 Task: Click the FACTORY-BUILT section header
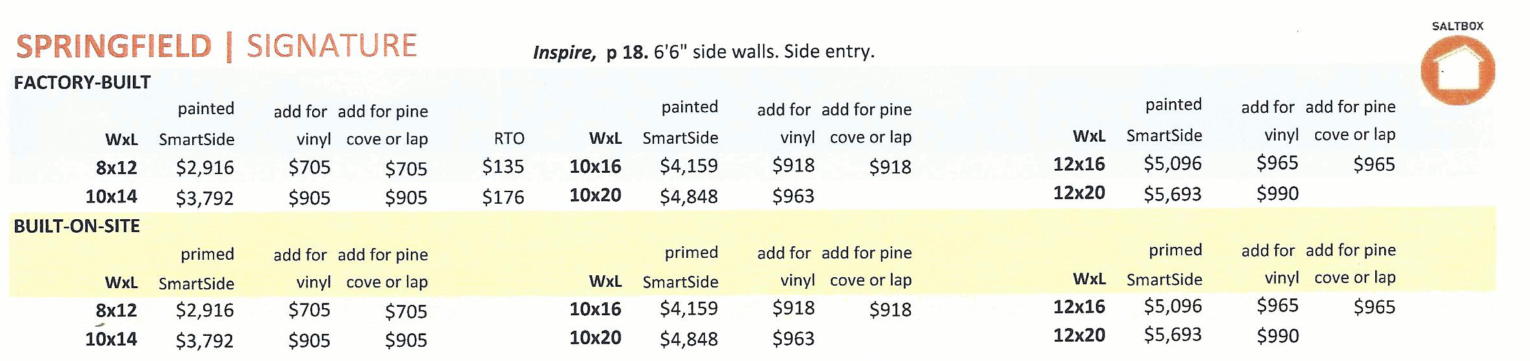[x=82, y=83]
